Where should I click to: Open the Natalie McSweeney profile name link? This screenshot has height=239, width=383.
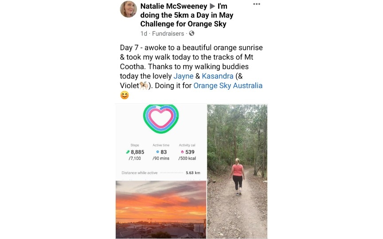[x=174, y=6]
